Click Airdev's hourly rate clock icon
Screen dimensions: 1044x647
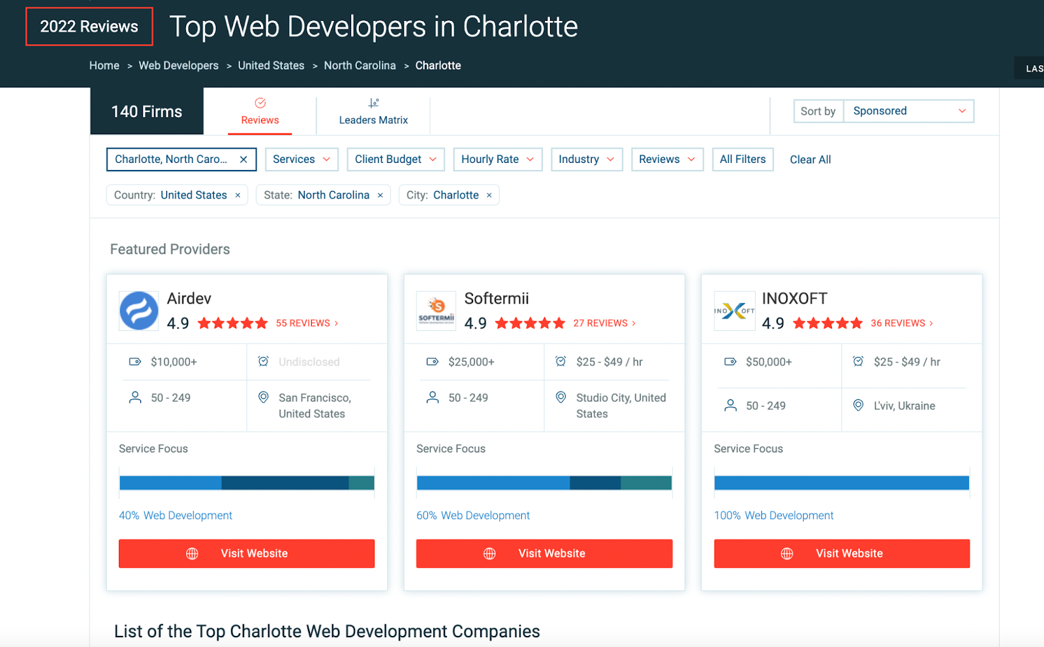[x=263, y=361]
